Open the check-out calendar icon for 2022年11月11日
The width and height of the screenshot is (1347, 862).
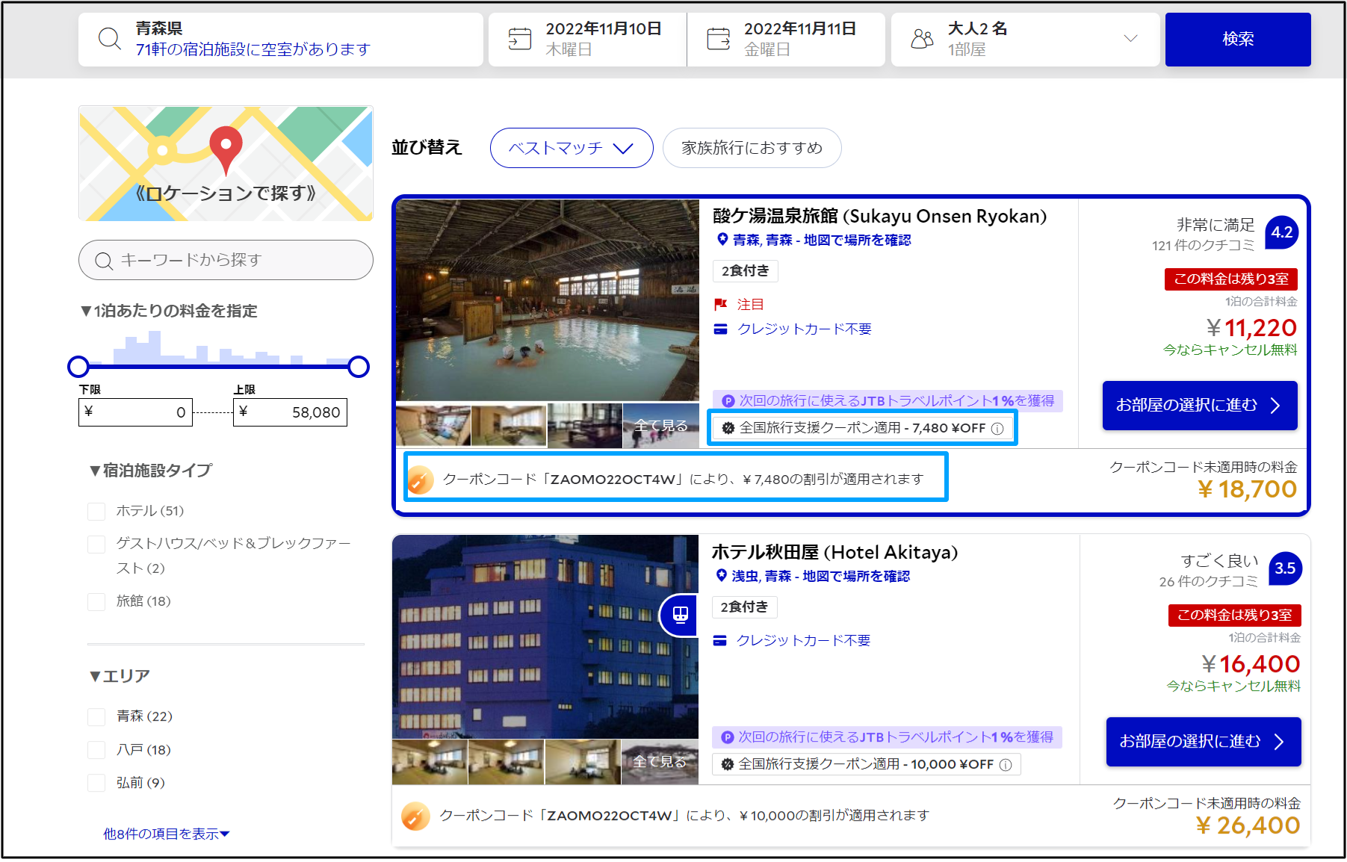(718, 39)
